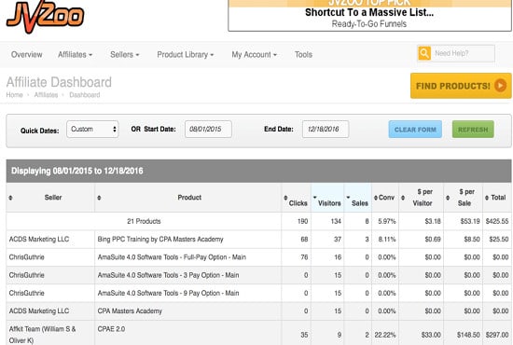This screenshot has width=513, height=345.
Task: Click the Product column header
Action: pyautogui.click(x=189, y=198)
